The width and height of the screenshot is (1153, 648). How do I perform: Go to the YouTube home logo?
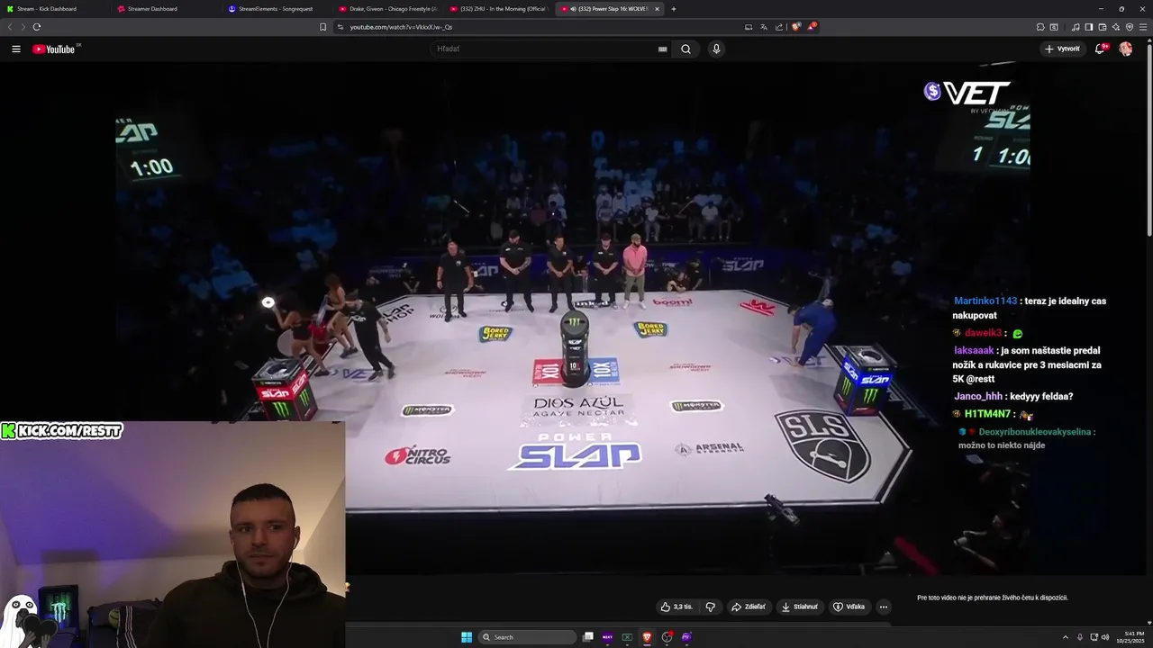click(54, 49)
